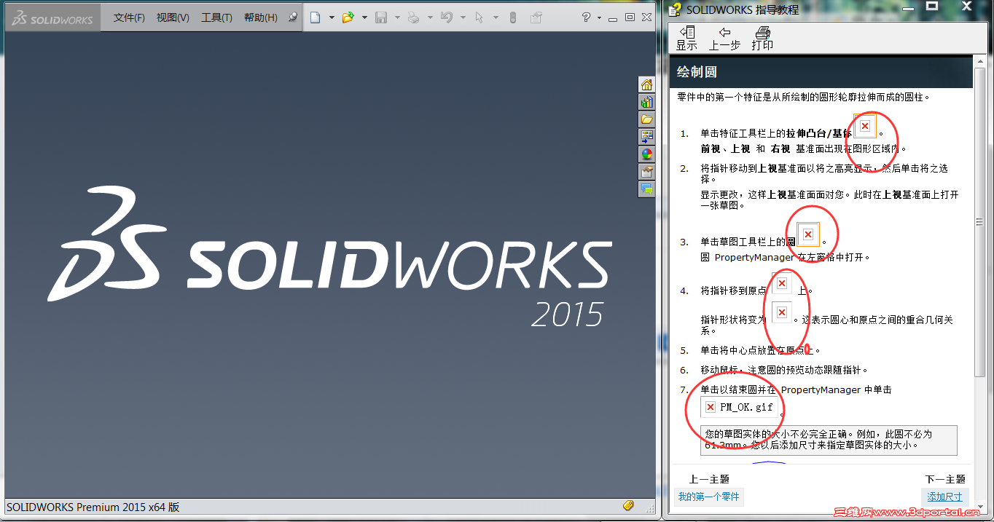This screenshot has width=994, height=522.
Task: Click the tutorial window help title icon
Action: point(675,9)
